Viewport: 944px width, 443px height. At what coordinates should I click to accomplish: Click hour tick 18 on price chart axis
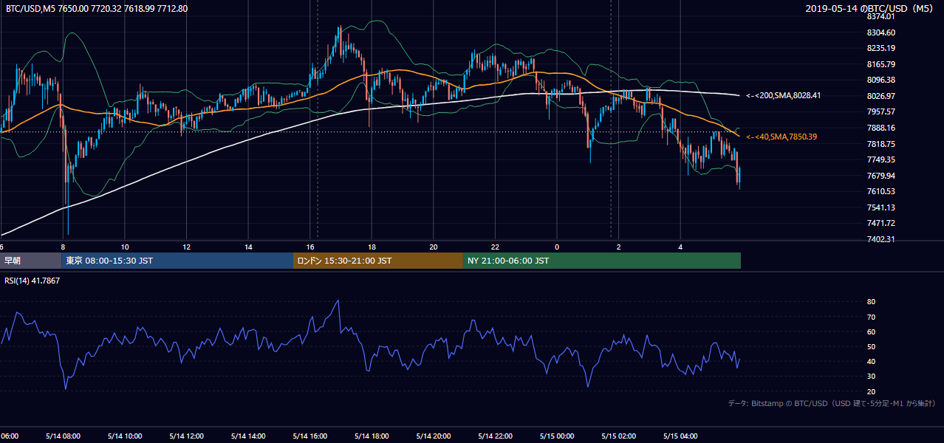pos(372,247)
